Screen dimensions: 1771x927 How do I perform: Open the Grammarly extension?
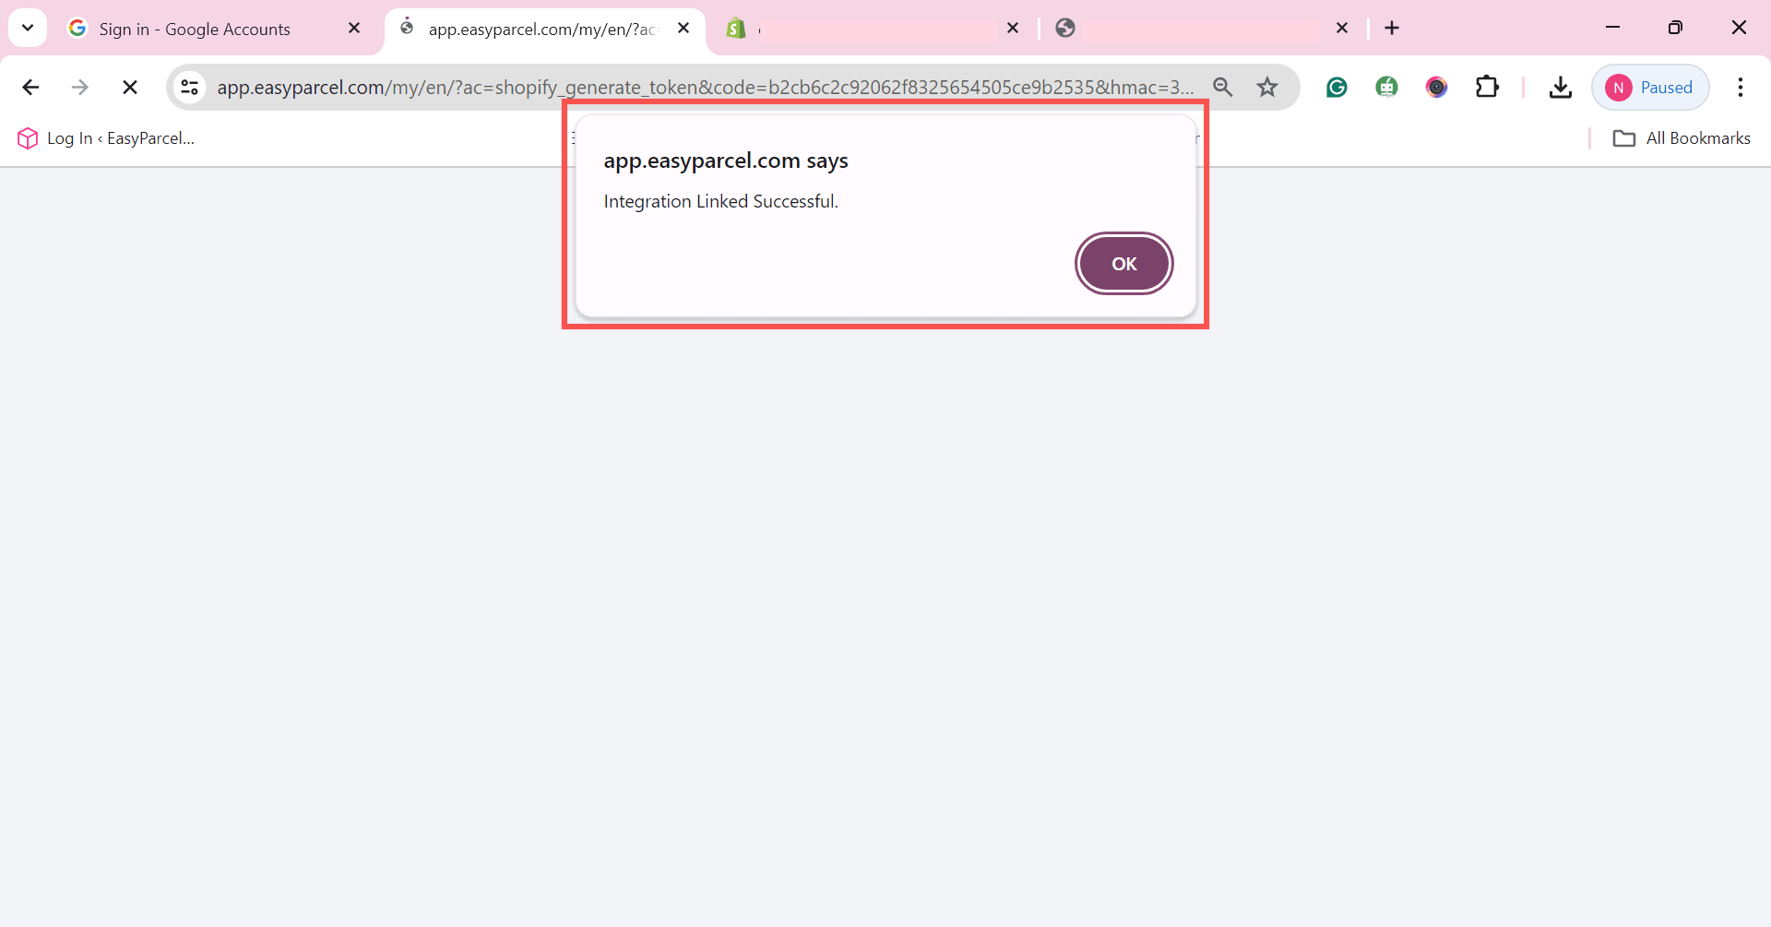(x=1337, y=87)
